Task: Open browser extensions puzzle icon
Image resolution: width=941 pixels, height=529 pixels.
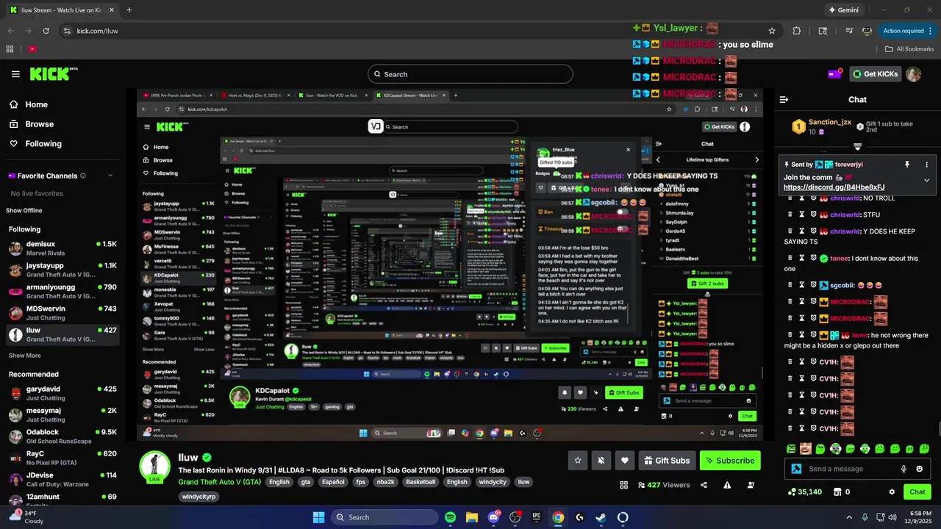Action: (x=797, y=31)
